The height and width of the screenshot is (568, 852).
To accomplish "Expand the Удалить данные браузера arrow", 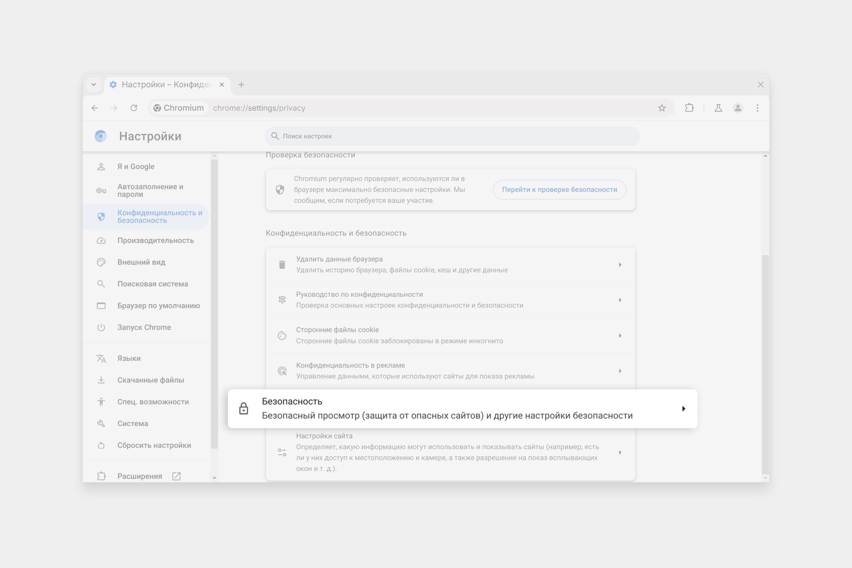I will click(620, 265).
